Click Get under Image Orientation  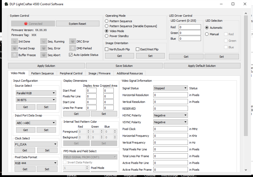[x=119, y=56]
